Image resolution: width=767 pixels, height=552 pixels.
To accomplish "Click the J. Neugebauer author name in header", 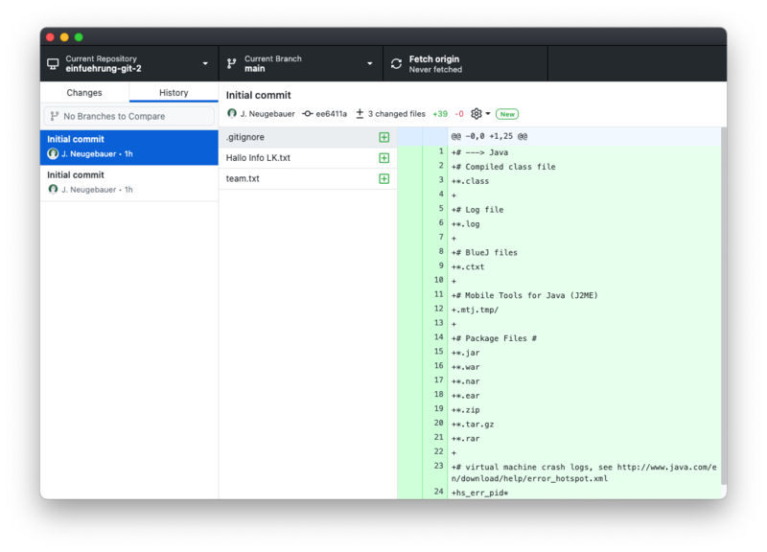I will point(267,114).
